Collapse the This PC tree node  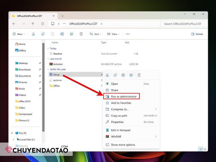(x=12, y=133)
